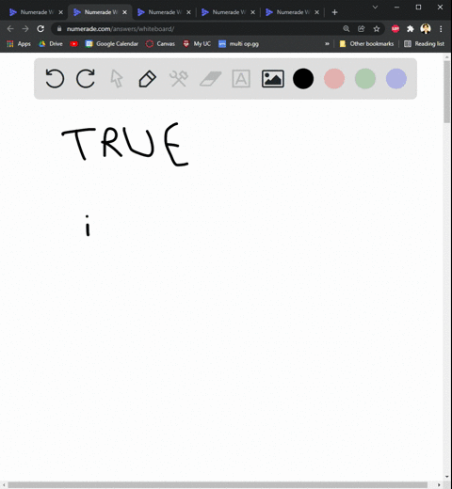The width and height of the screenshot is (452, 489).
Task: Open the YouTube bookmark icon
Action: coord(74,44)
